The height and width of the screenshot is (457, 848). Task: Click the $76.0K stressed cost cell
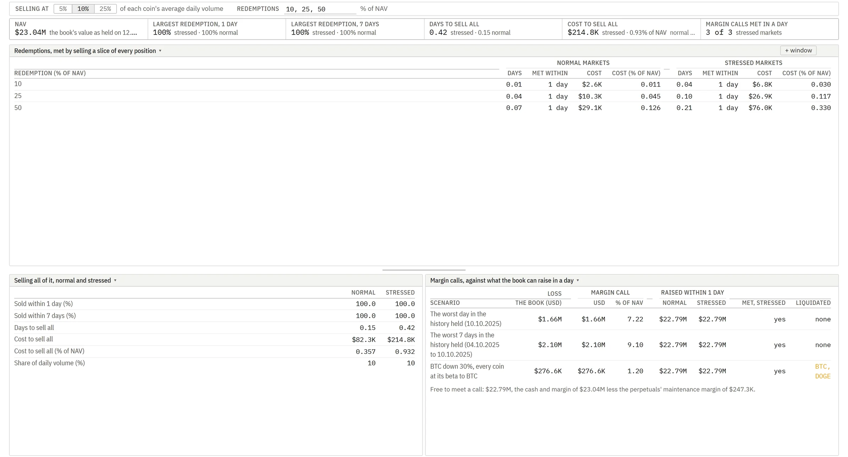tap(760, 108)
